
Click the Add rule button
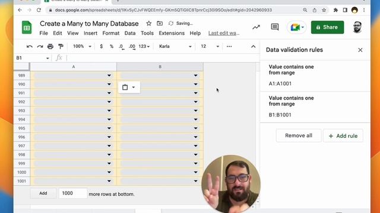point(343,136)
